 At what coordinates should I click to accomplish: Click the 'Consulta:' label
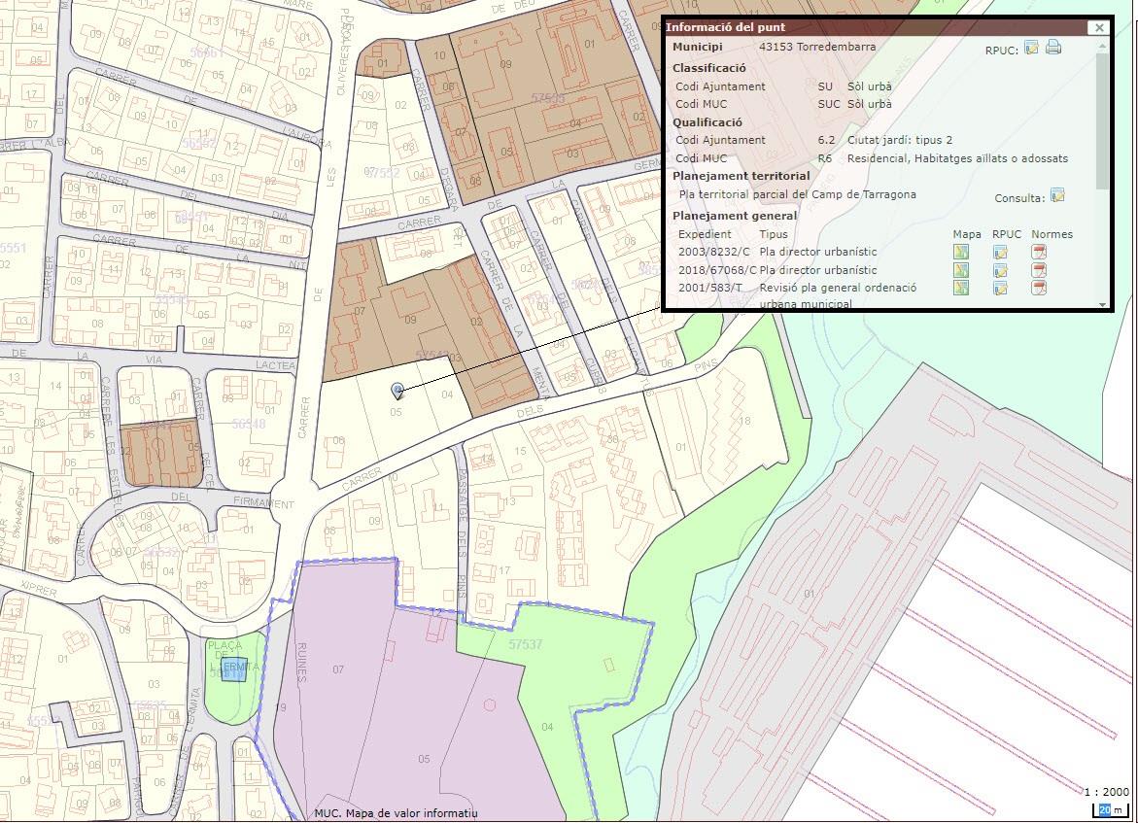[x=1019, y=198]
